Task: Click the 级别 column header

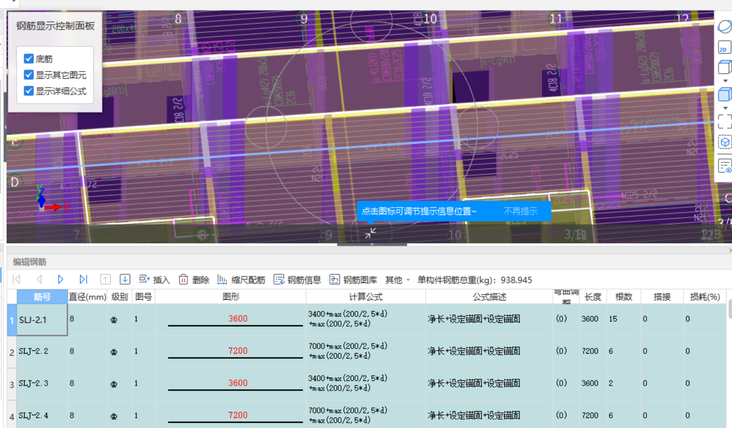Action: coord(120,297)
